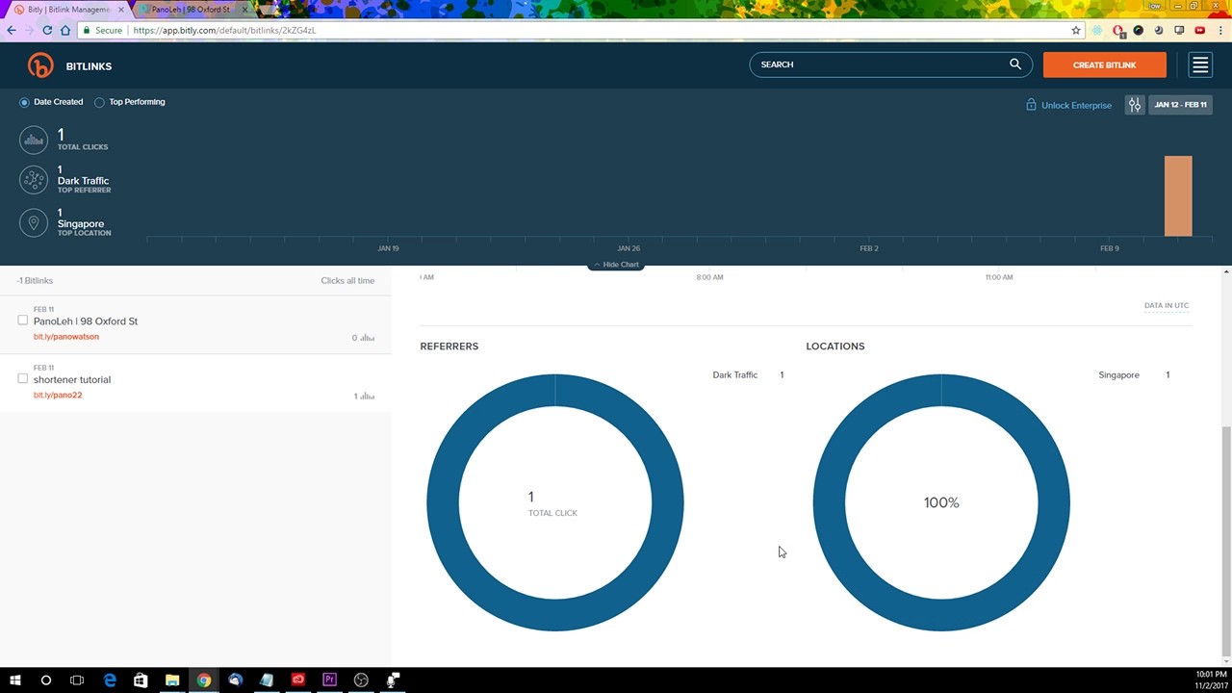The image size is (1232, 693).
Task: Click the browser address bar URL
Action: 224,30
